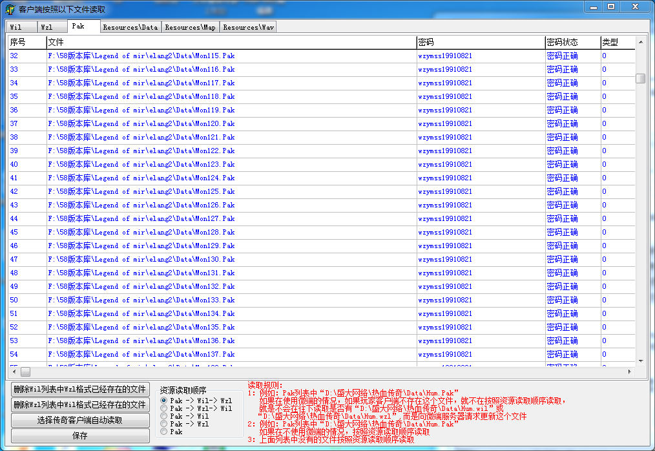Select row with file Mon124.Pak

click(322, 178)
